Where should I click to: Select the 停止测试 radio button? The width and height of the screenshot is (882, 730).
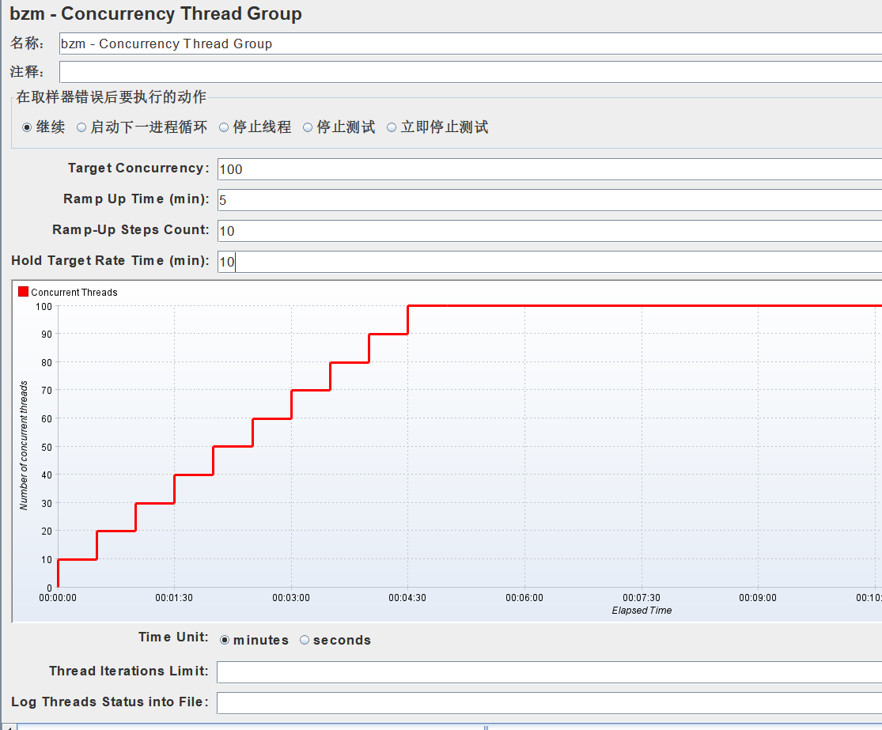coord(308,127)
